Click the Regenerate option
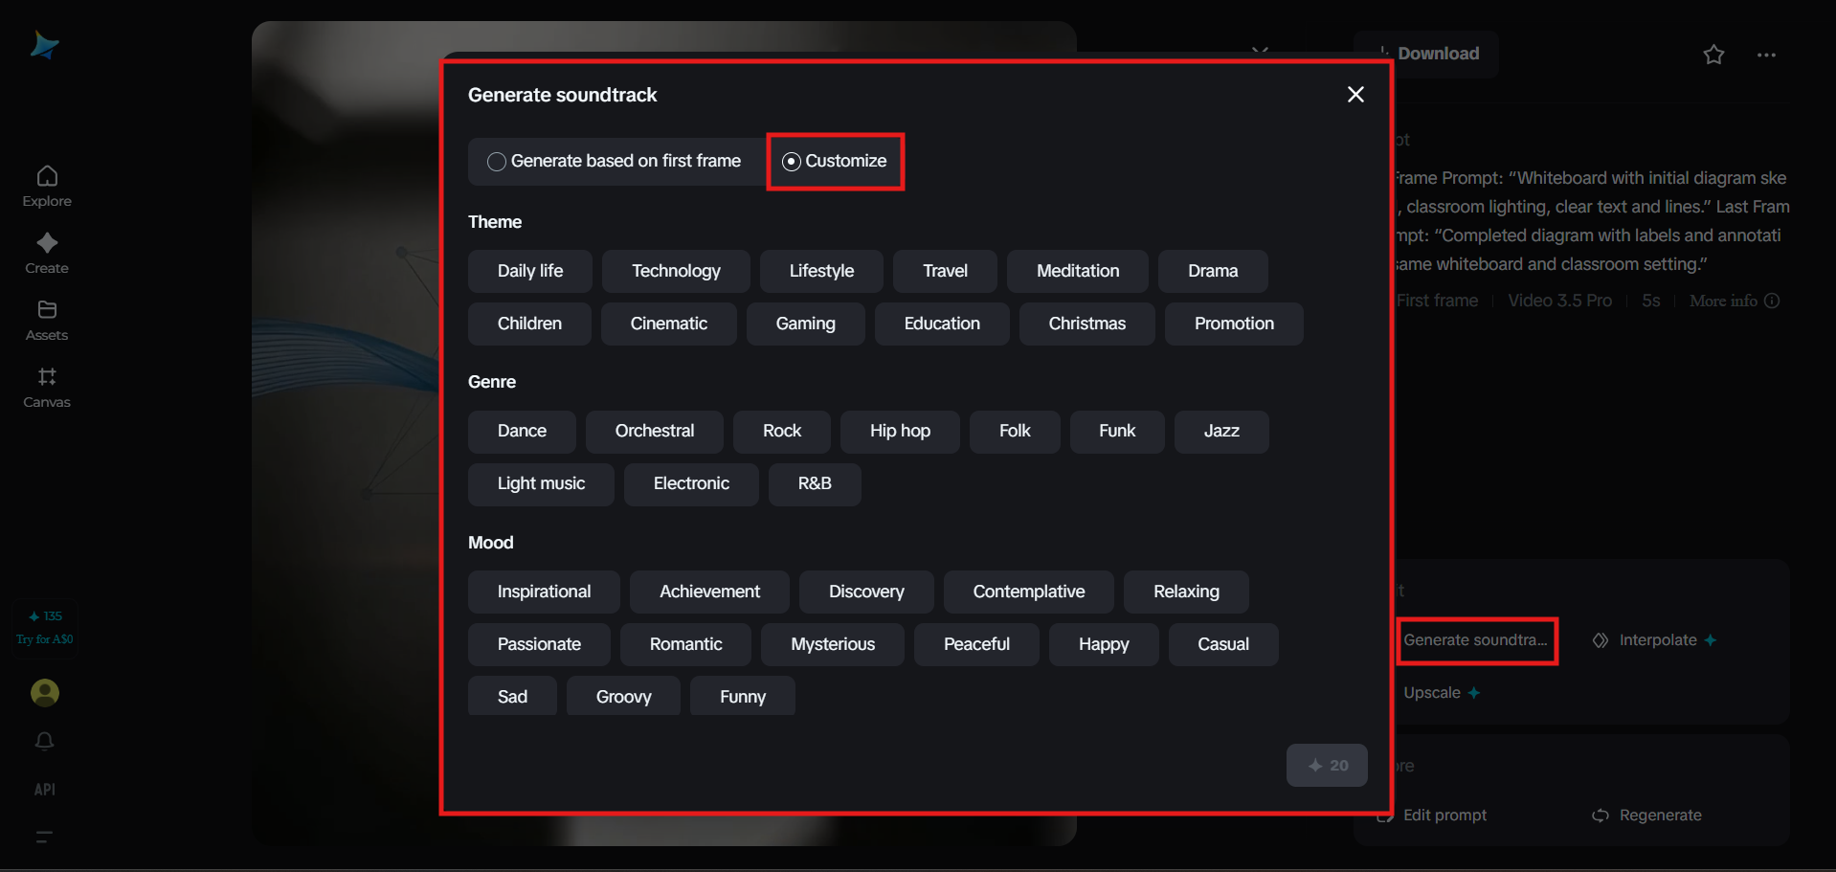The height and width of the screenshot is (872, 1836). pos(1659,816)
